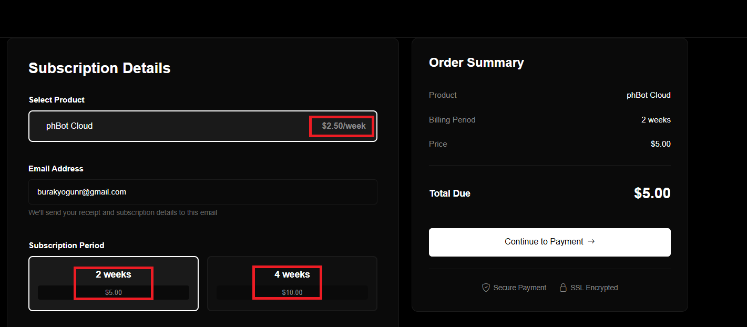Click the phBot Cloud value in Order Summary

click(x=648, y=95)
